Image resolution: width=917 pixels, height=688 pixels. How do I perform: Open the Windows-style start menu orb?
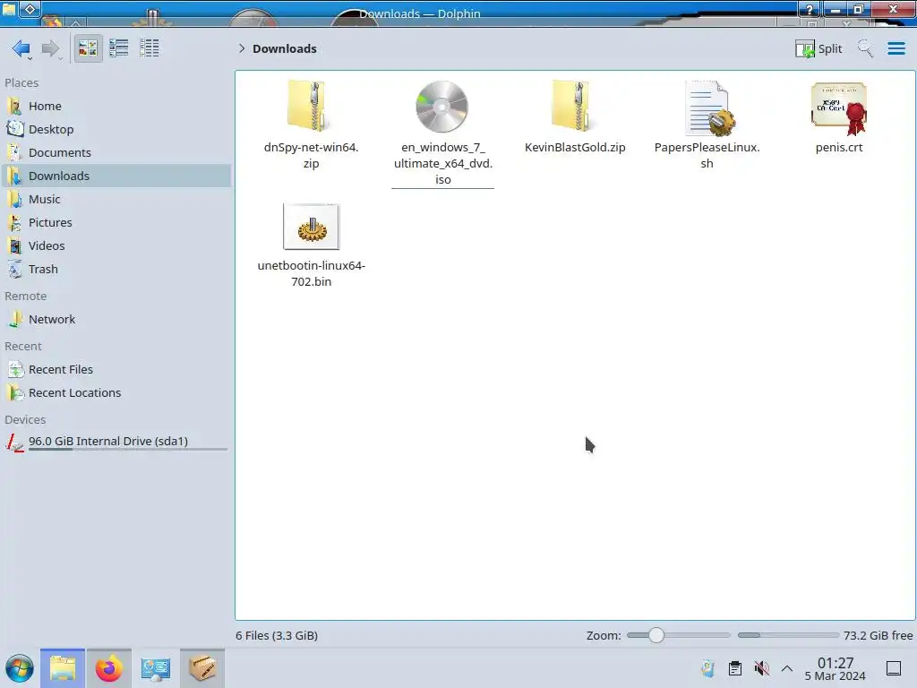coord(20,668)
